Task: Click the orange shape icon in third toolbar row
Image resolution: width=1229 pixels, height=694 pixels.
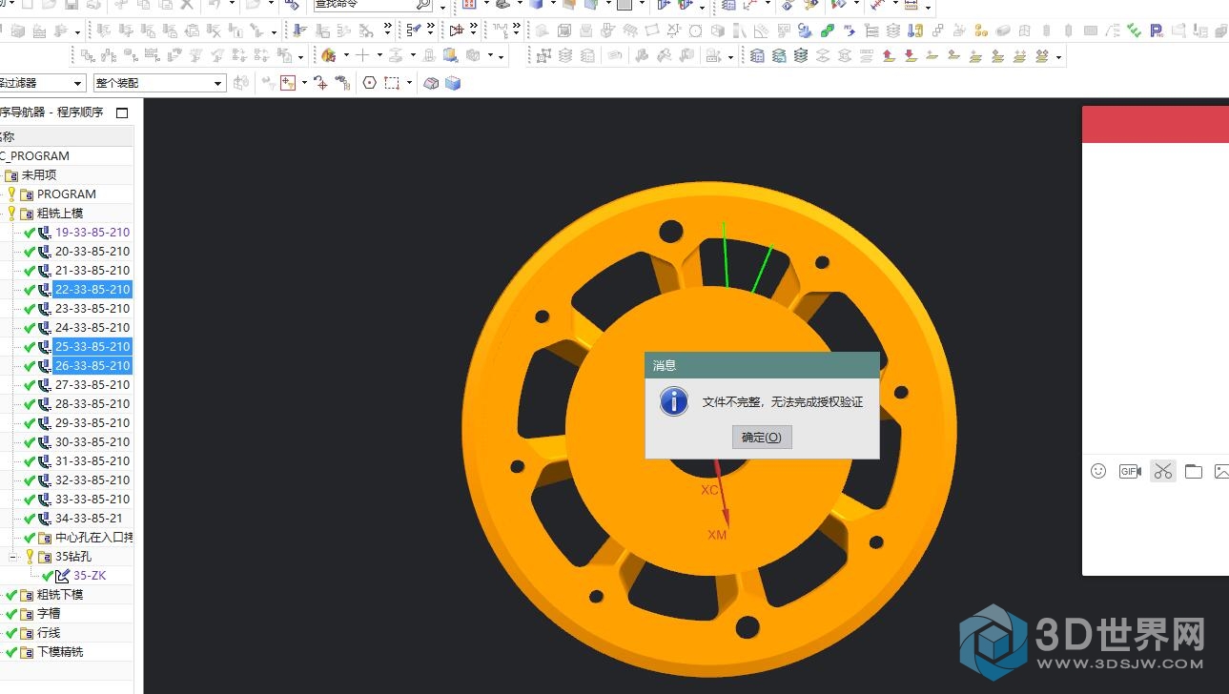Action: (x=329, y=56)
